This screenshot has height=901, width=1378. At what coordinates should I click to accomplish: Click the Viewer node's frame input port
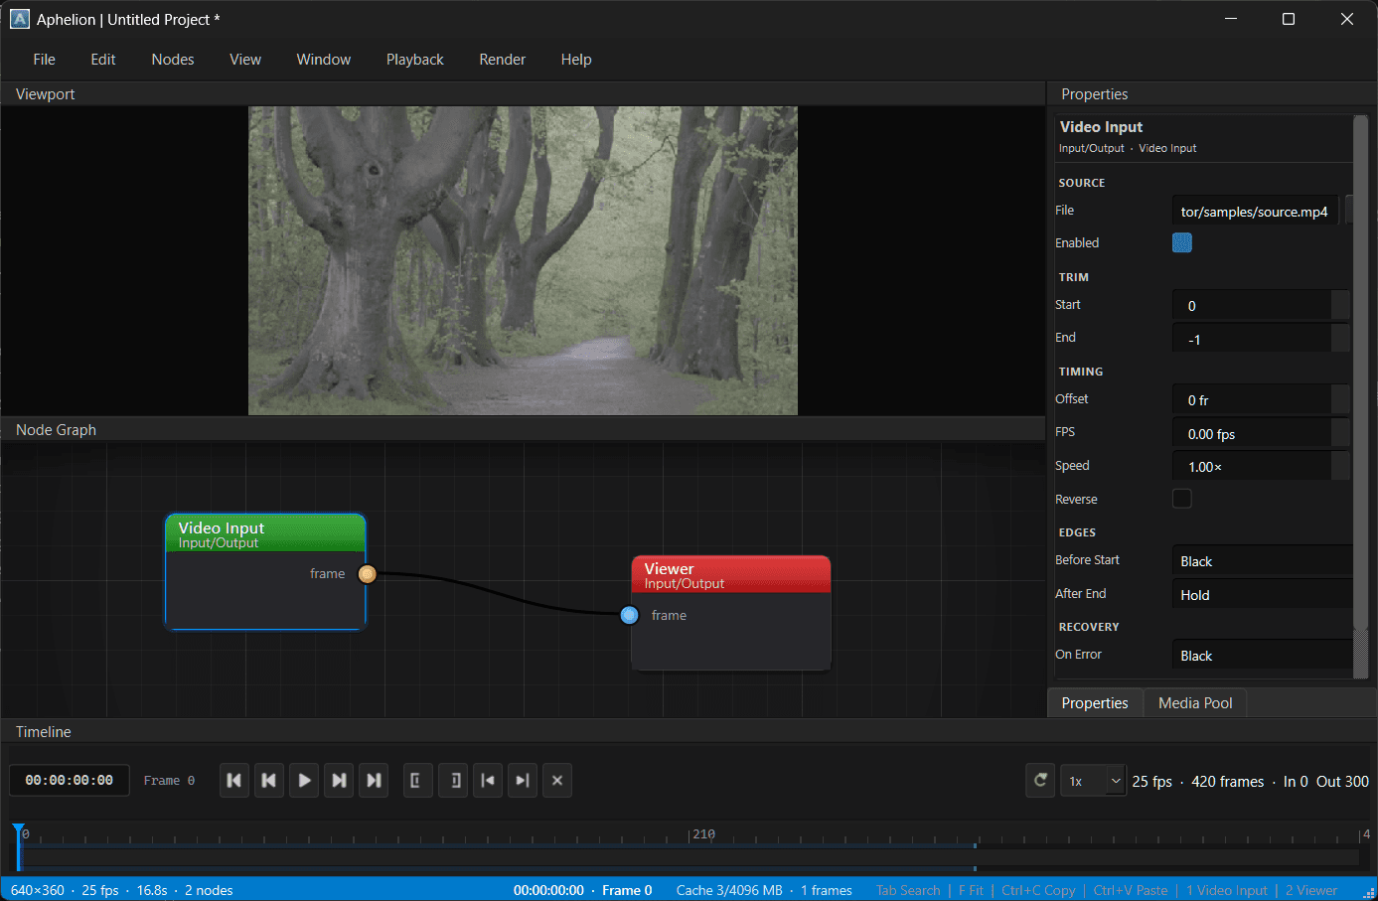[x=629, y=615]
